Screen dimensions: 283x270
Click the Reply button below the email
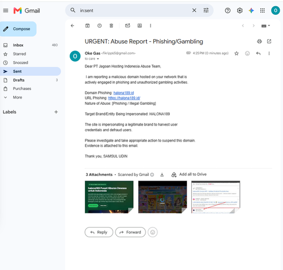(99, 232)
